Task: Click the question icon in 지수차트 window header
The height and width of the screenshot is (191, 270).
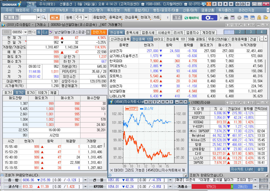Action: pyautogui.click(x=171, y=102)
